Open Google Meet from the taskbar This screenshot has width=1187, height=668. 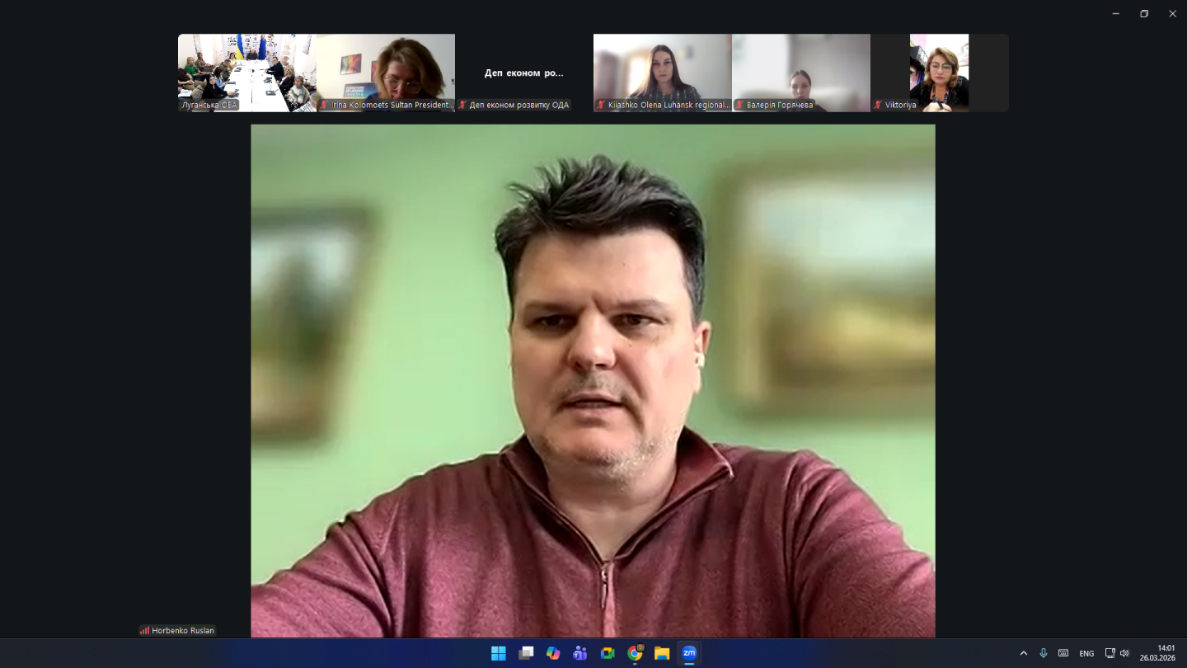click(608, 653)
